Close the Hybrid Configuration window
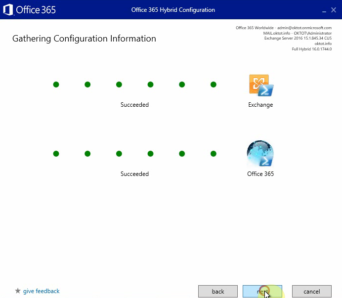The height and width of the screenshot is (298, 342). coord(334,10)
